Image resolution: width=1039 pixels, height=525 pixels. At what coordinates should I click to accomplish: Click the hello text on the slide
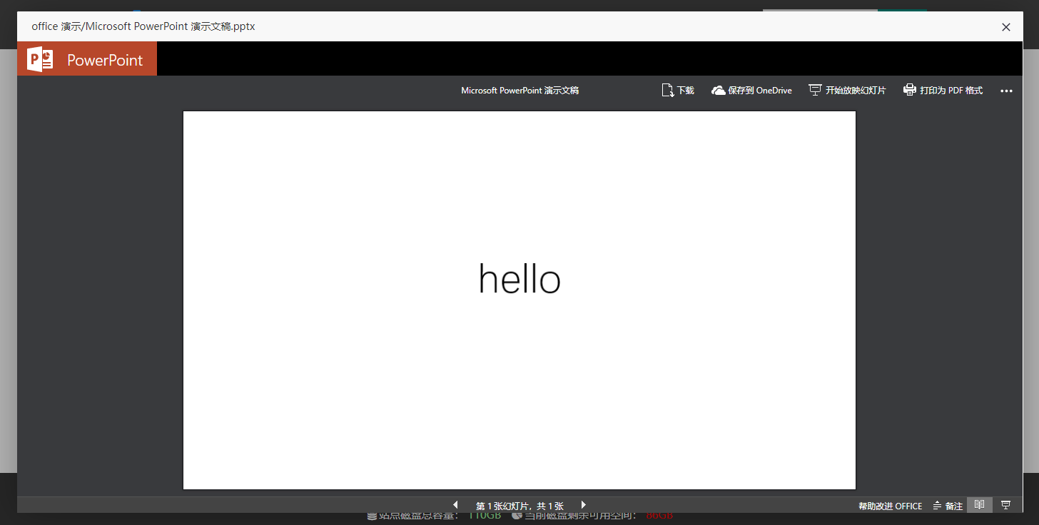tap(519, 278)
